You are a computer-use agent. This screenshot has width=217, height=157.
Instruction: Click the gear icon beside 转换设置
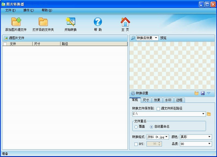coord(133,93)
